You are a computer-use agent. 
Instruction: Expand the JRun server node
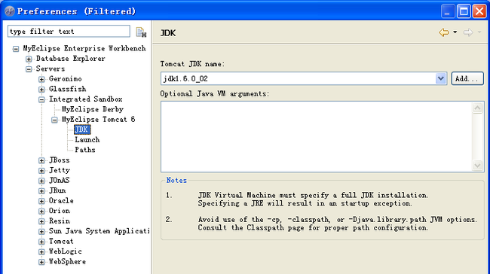click(41, 191)
